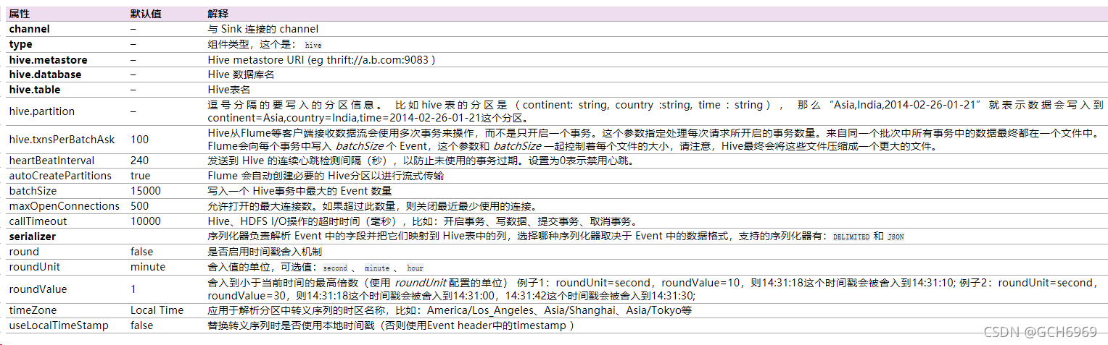This screenshot has width=1108, height=345.
Task: Select the hive.txnsPerBatchAsk property name
Action: click(62, 139)
